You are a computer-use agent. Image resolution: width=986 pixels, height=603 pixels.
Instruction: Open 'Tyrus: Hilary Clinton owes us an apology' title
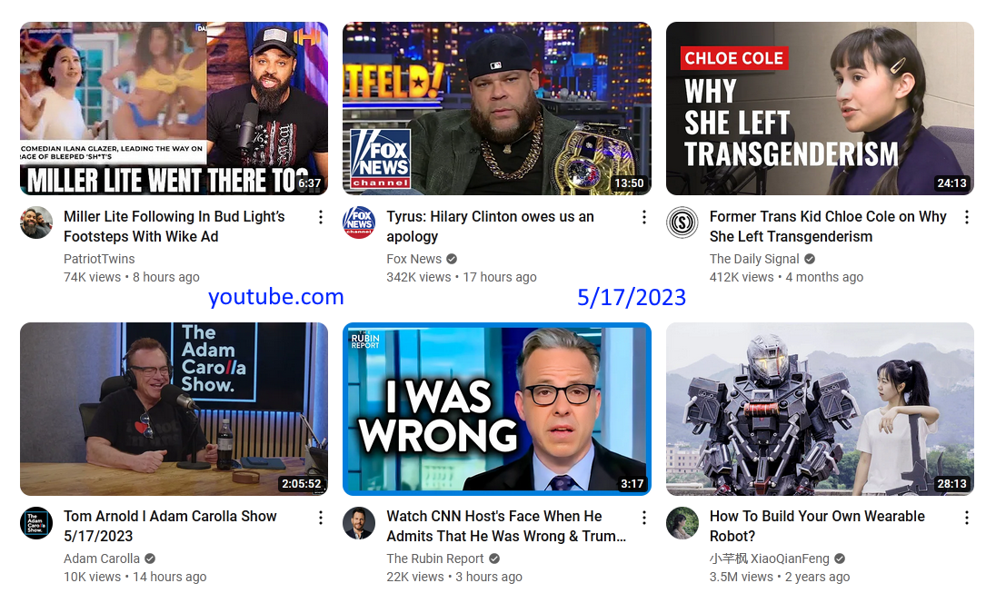tap(490, 226)
